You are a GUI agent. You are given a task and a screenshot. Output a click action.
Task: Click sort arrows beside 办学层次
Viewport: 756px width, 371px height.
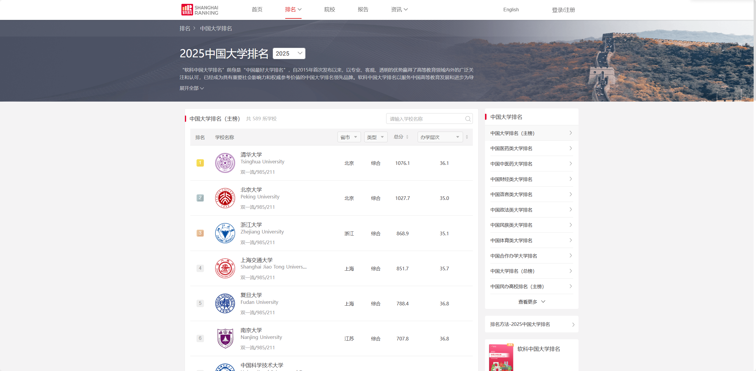467,137
